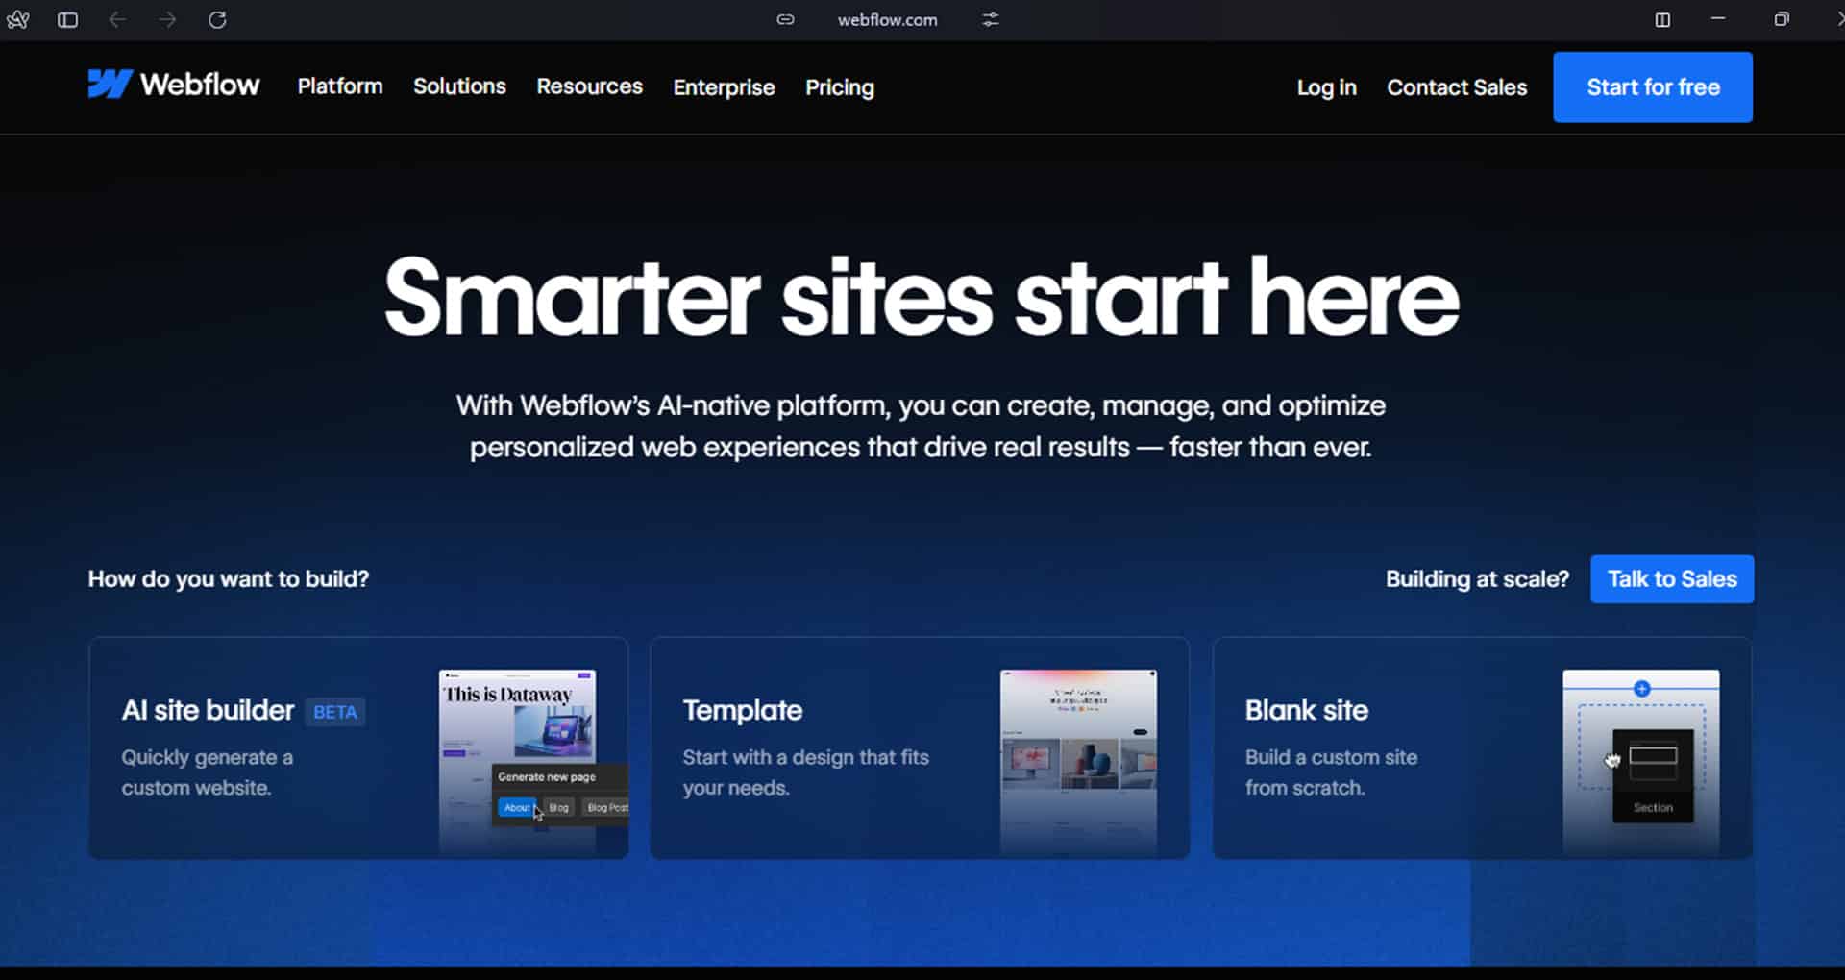
Task: Open the browser app icon at top-left corner
Action: (17, 19)
